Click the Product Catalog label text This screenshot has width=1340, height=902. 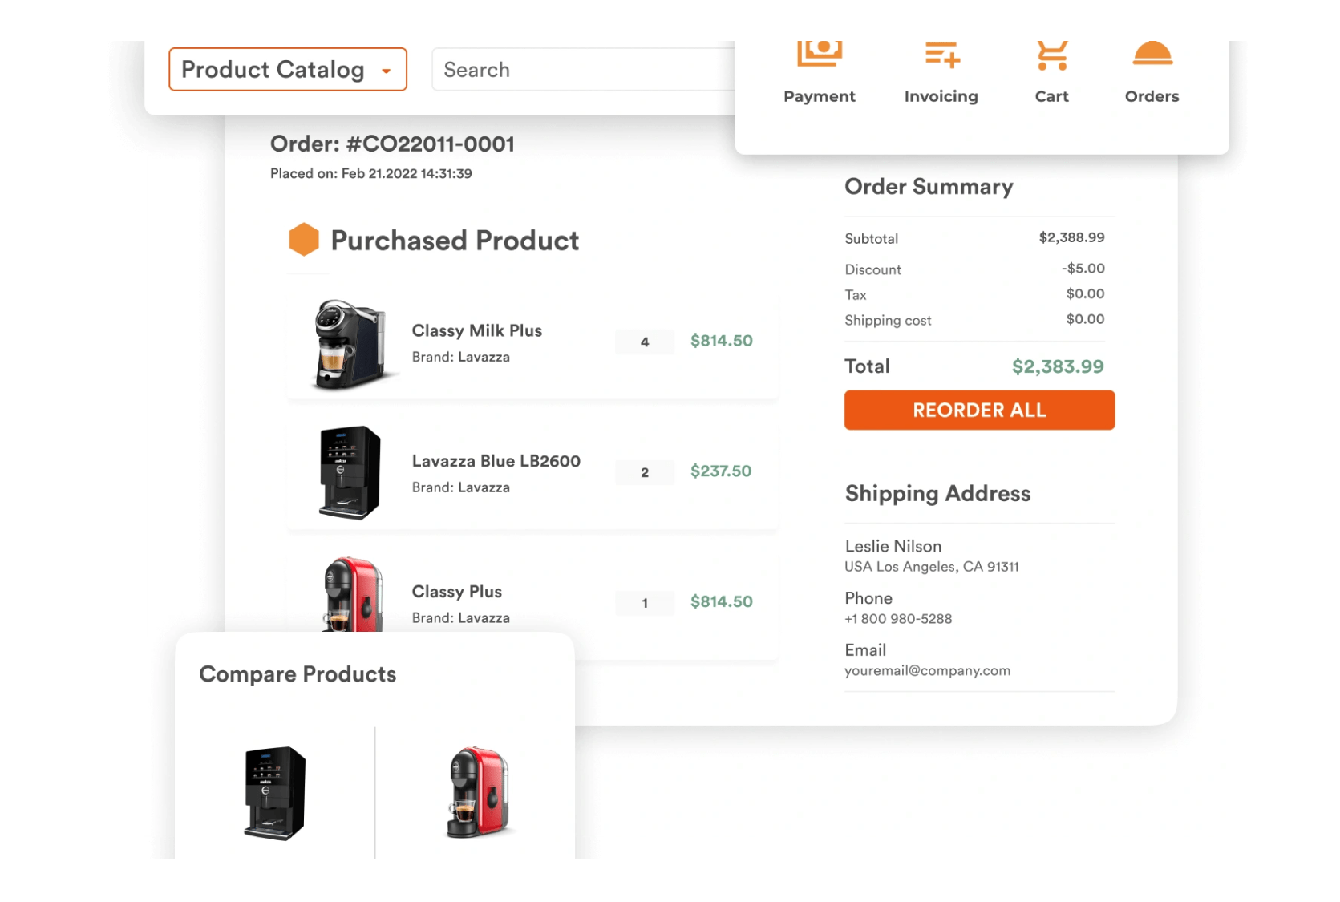click(x=273, y=70)
